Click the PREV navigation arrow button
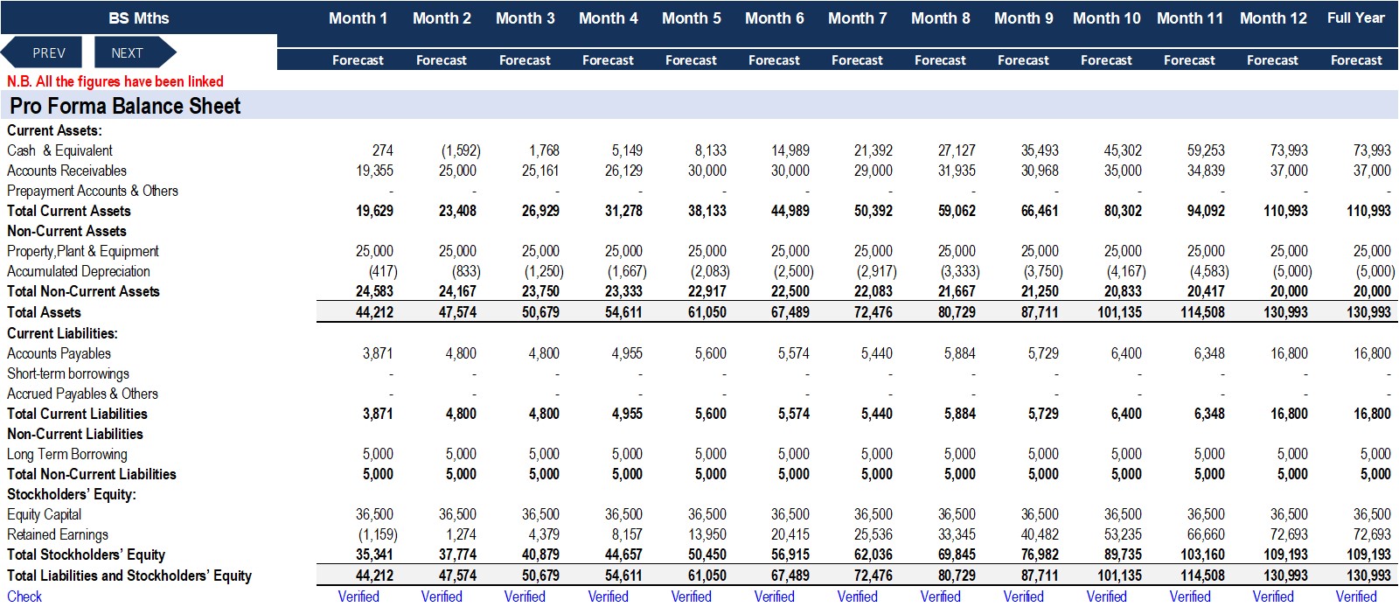The image size is (1399, 607). point(42,52)
